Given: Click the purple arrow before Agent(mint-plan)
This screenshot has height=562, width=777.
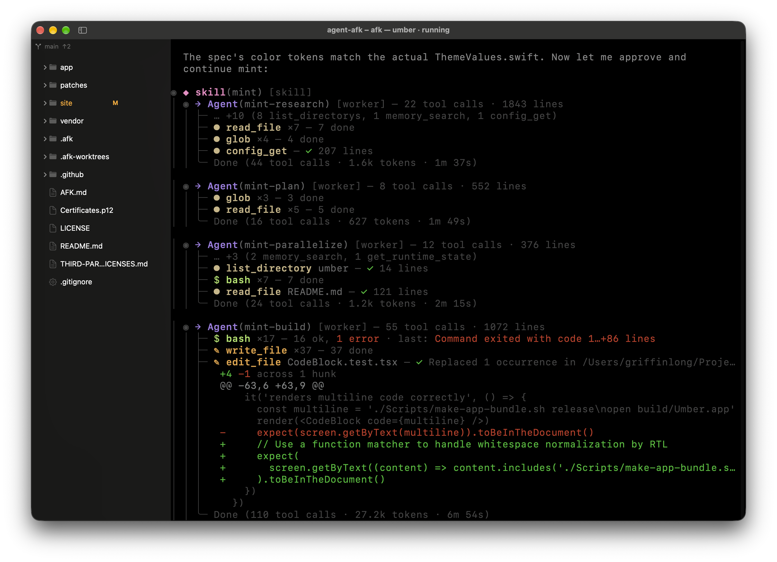Looking at the screenshot, I should 198,186.
